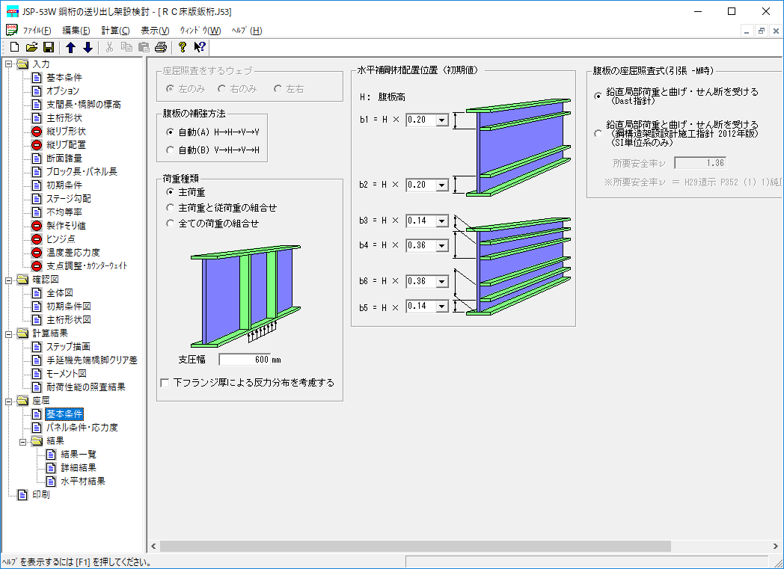Click the New file toolbar icon
Screen dimensions: 784x569
[x=14, y=48]
